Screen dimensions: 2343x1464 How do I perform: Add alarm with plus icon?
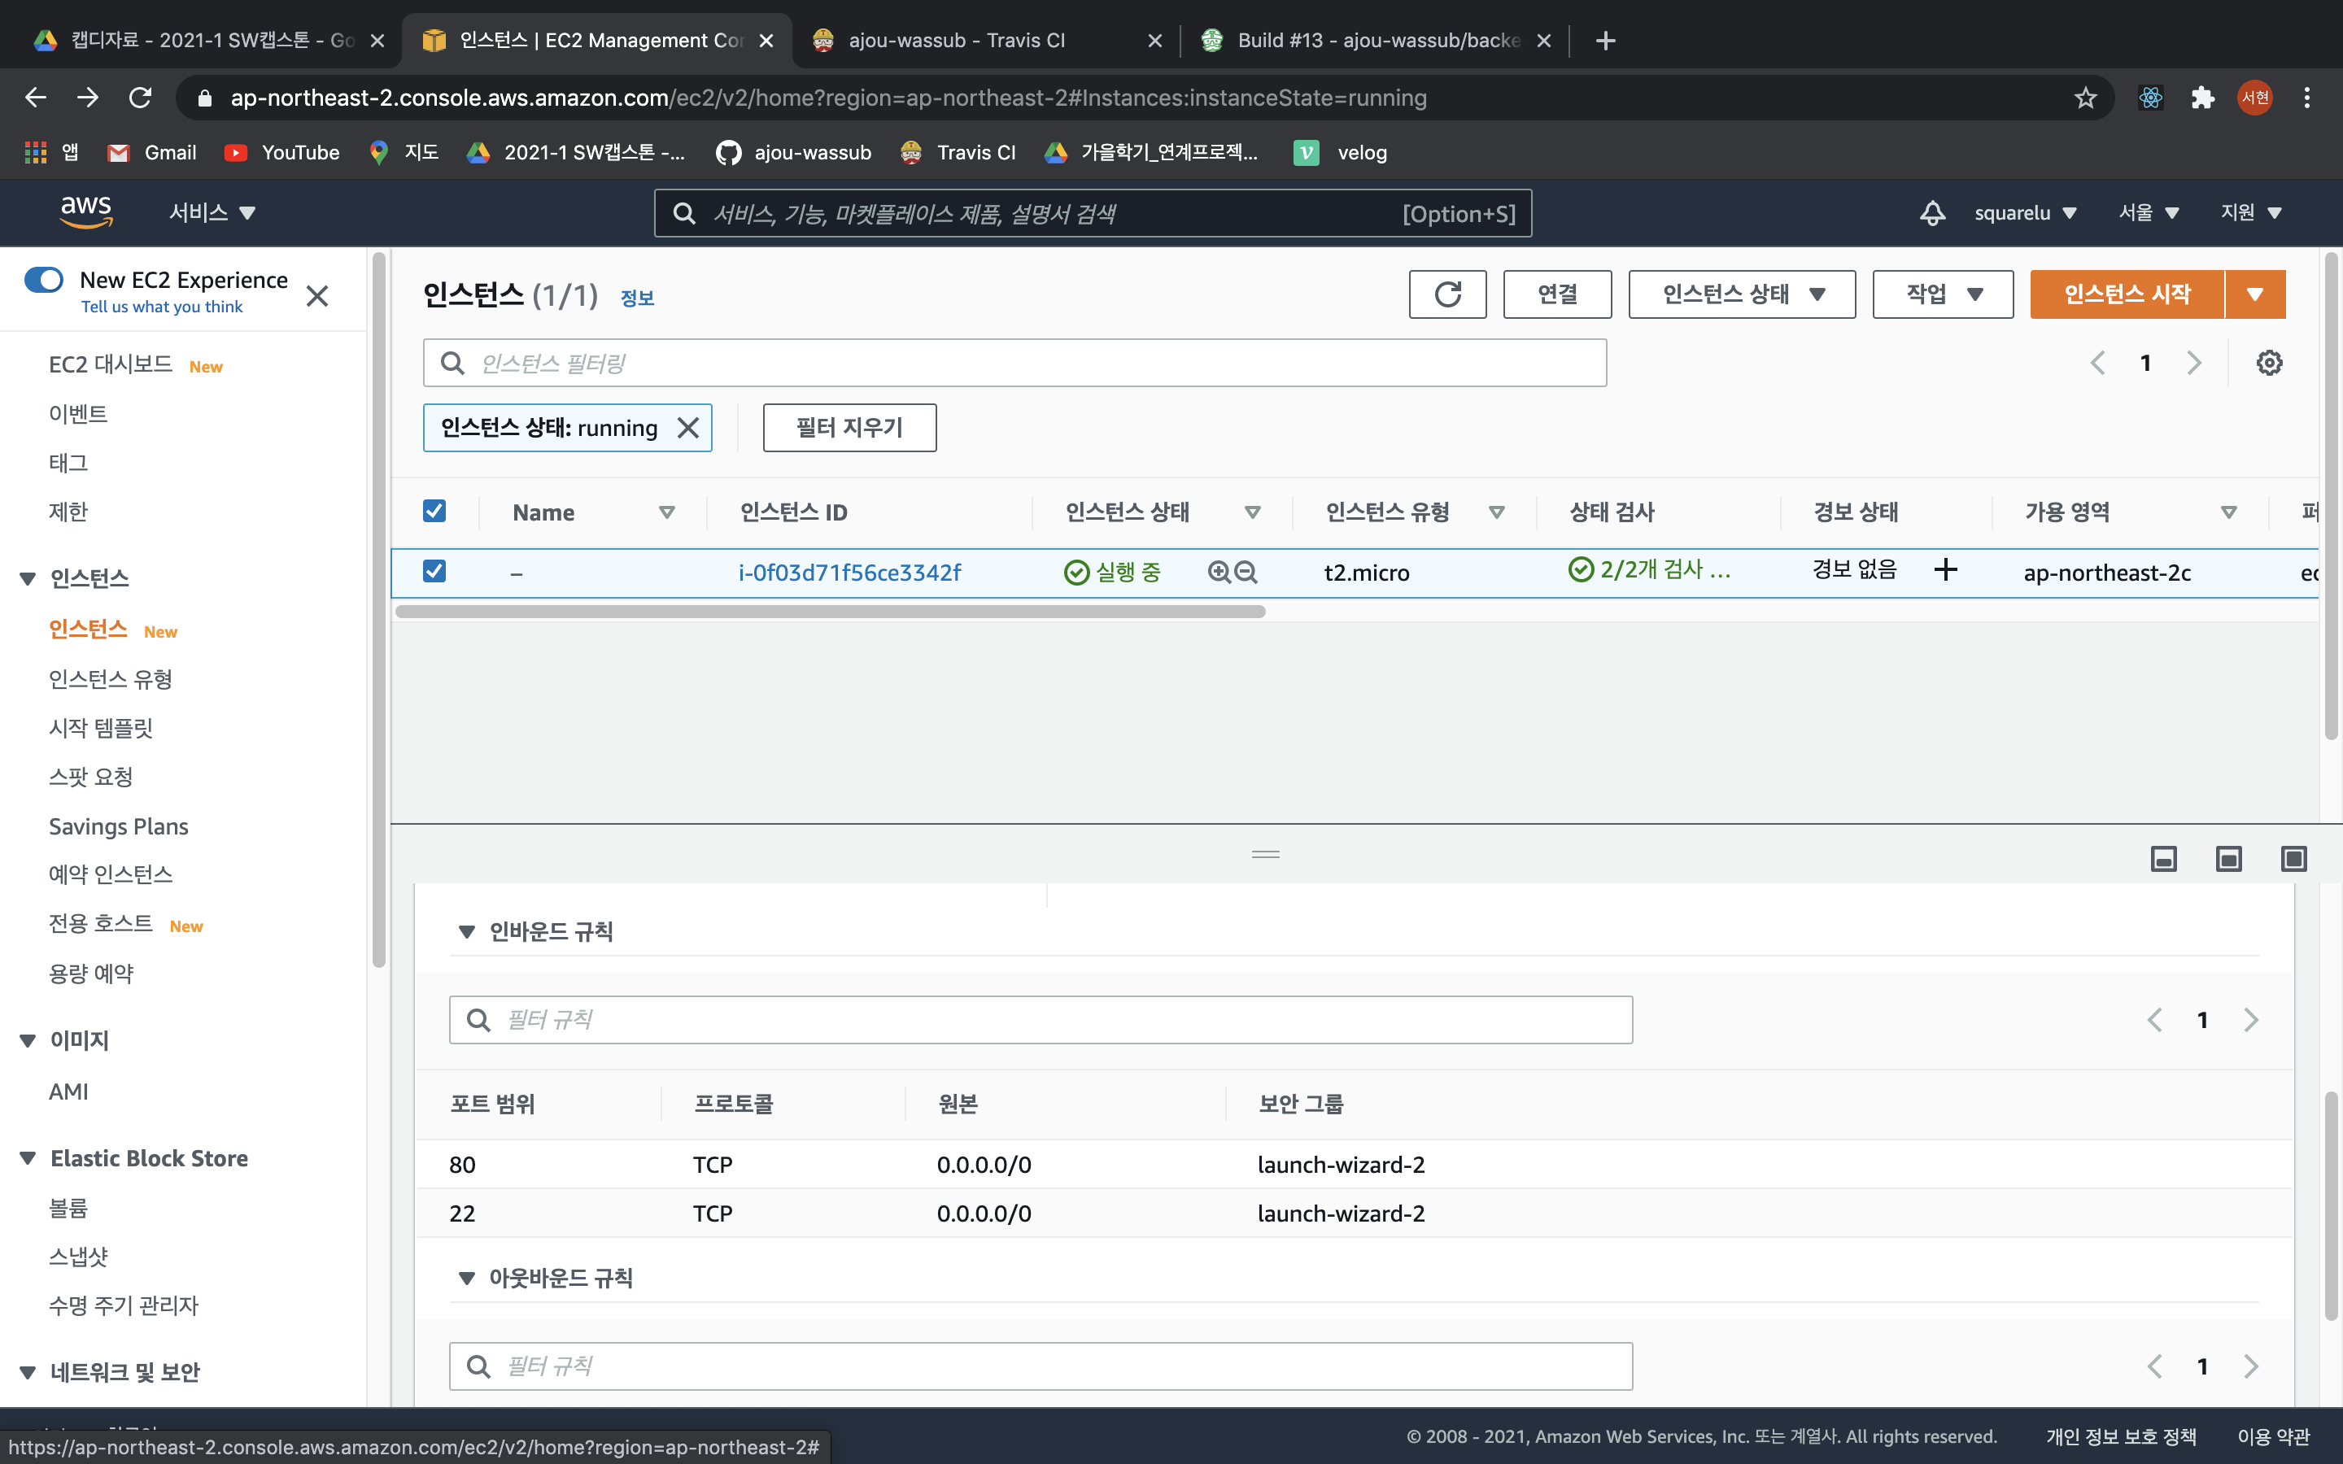click(x=1946, y=569)
